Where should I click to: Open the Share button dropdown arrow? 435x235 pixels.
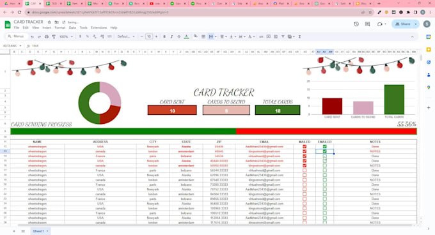point(416,24)
